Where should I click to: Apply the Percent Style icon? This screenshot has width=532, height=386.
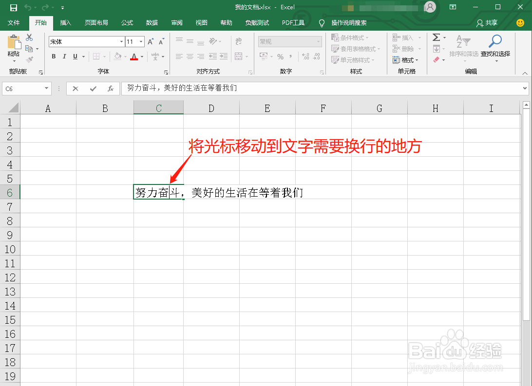(280, 57)
